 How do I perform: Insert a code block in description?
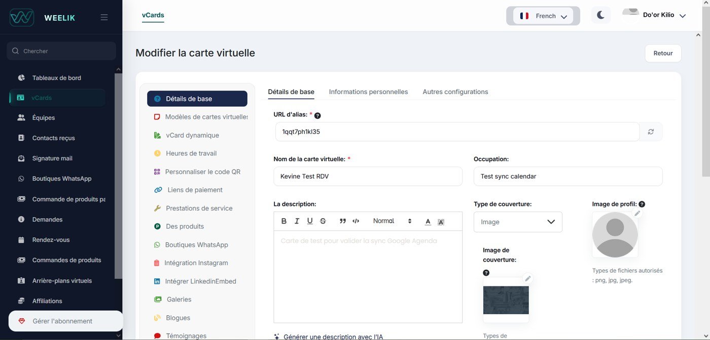(x=356, y=221)
